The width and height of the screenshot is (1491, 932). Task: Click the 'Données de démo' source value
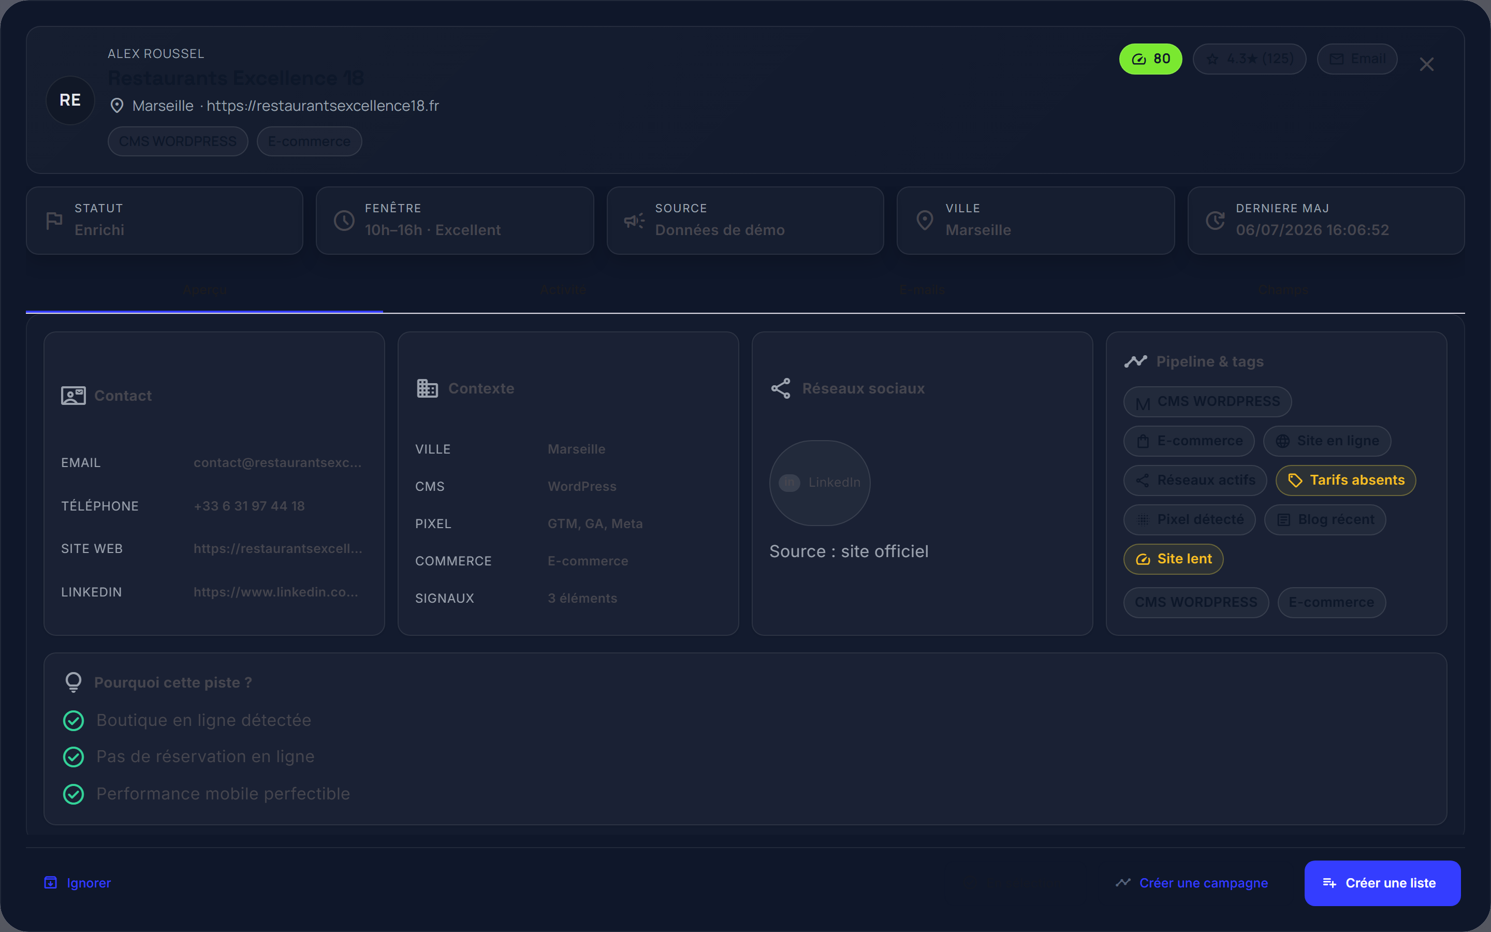click(x=720, y=230)
